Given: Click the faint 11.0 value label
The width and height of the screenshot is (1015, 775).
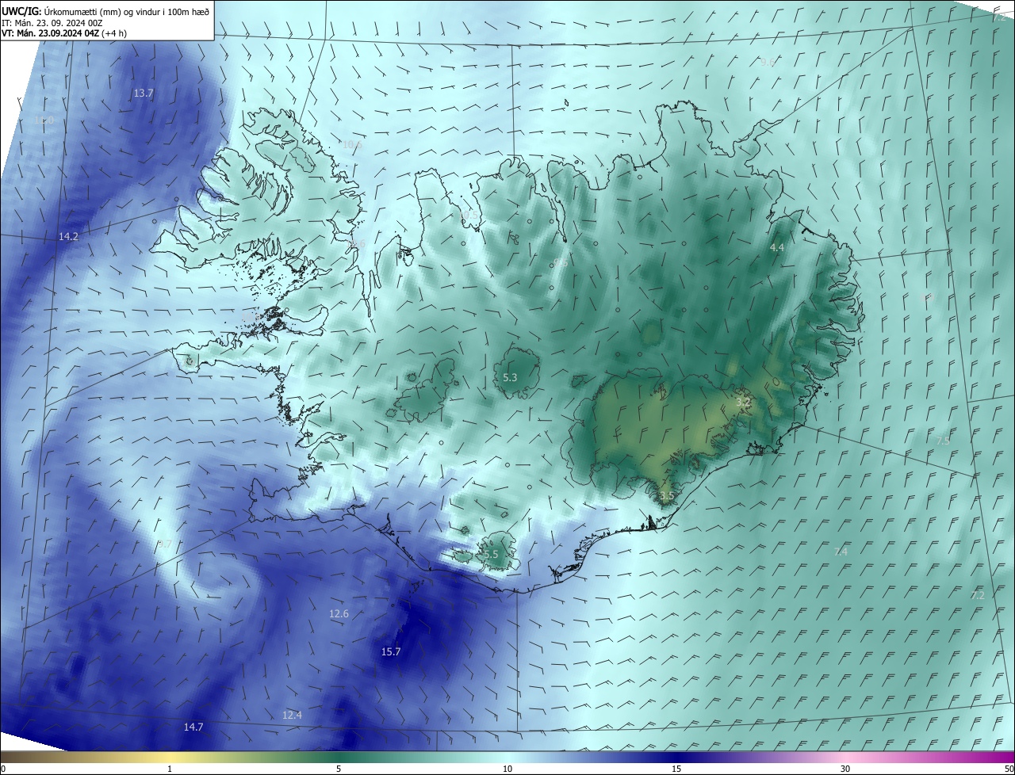Looking at the screenshot, I should 44,120.
